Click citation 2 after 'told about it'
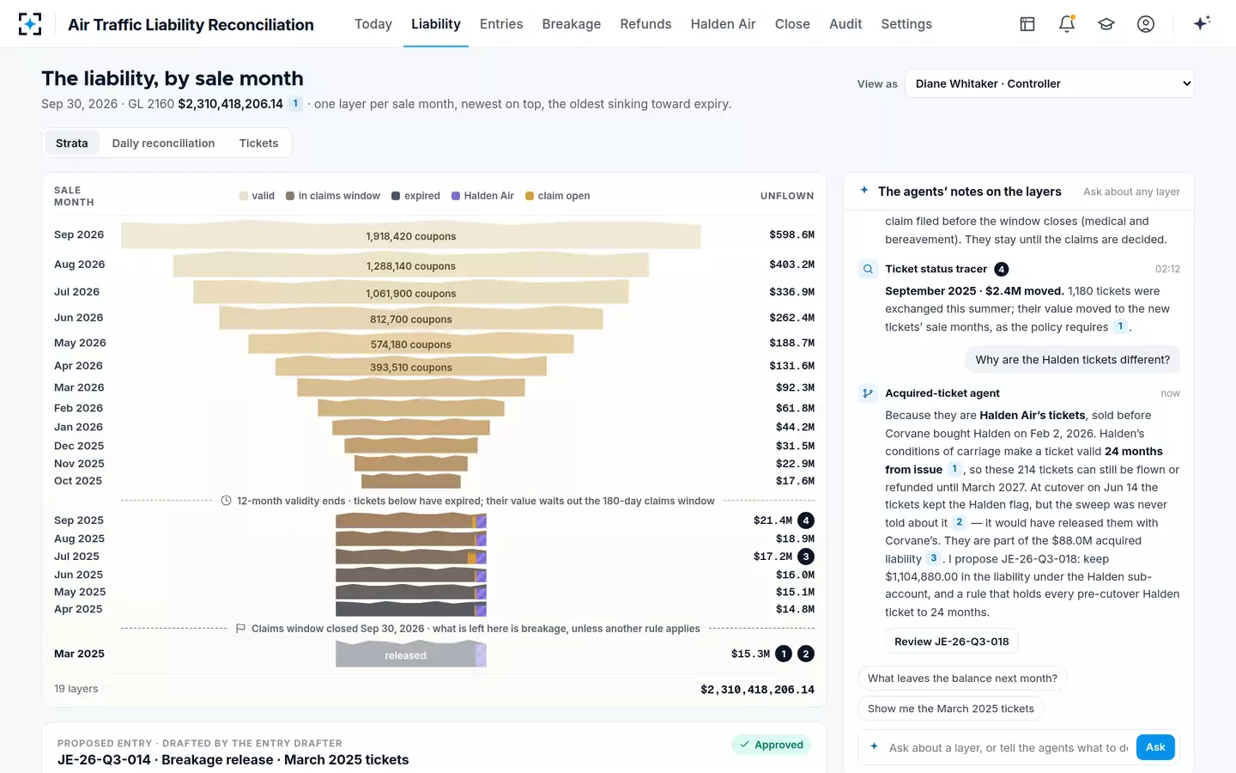This screenshot has height=773, width=1236. point(960,522)
